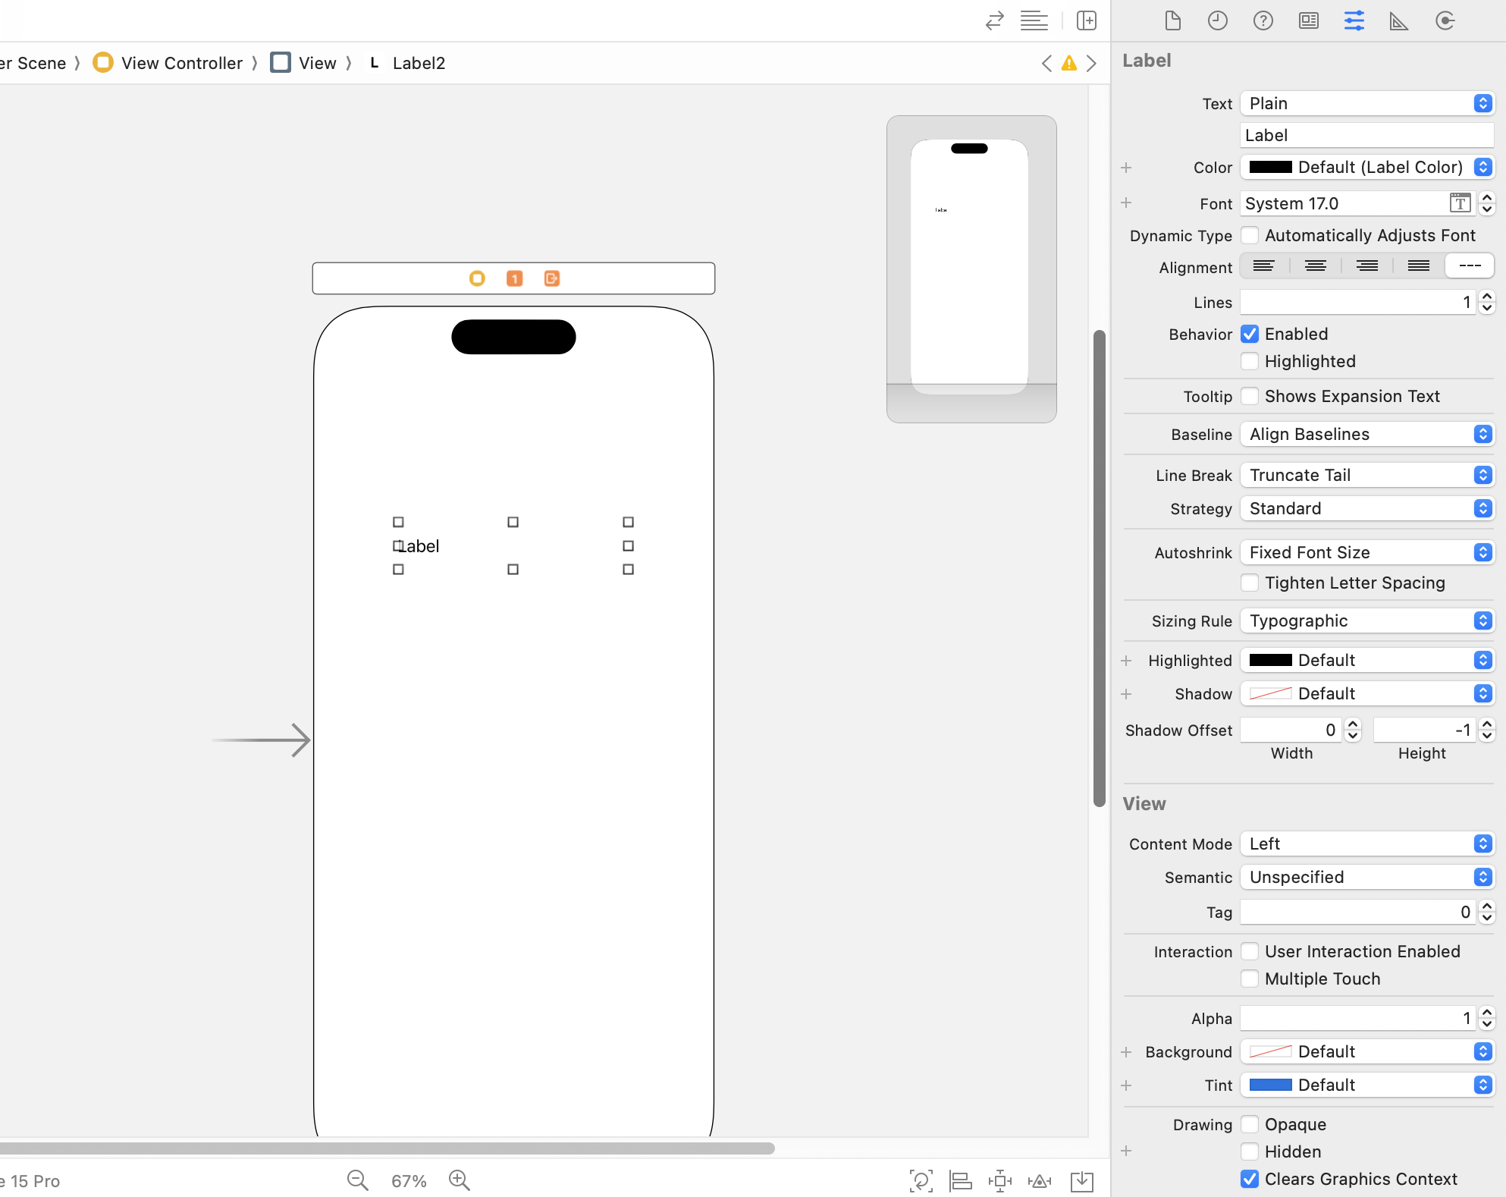Viewport: 1506px width, 1197px height.
Task: Toggle User Interaction Enabled checkbox
Action: (x=1250, y=951)
